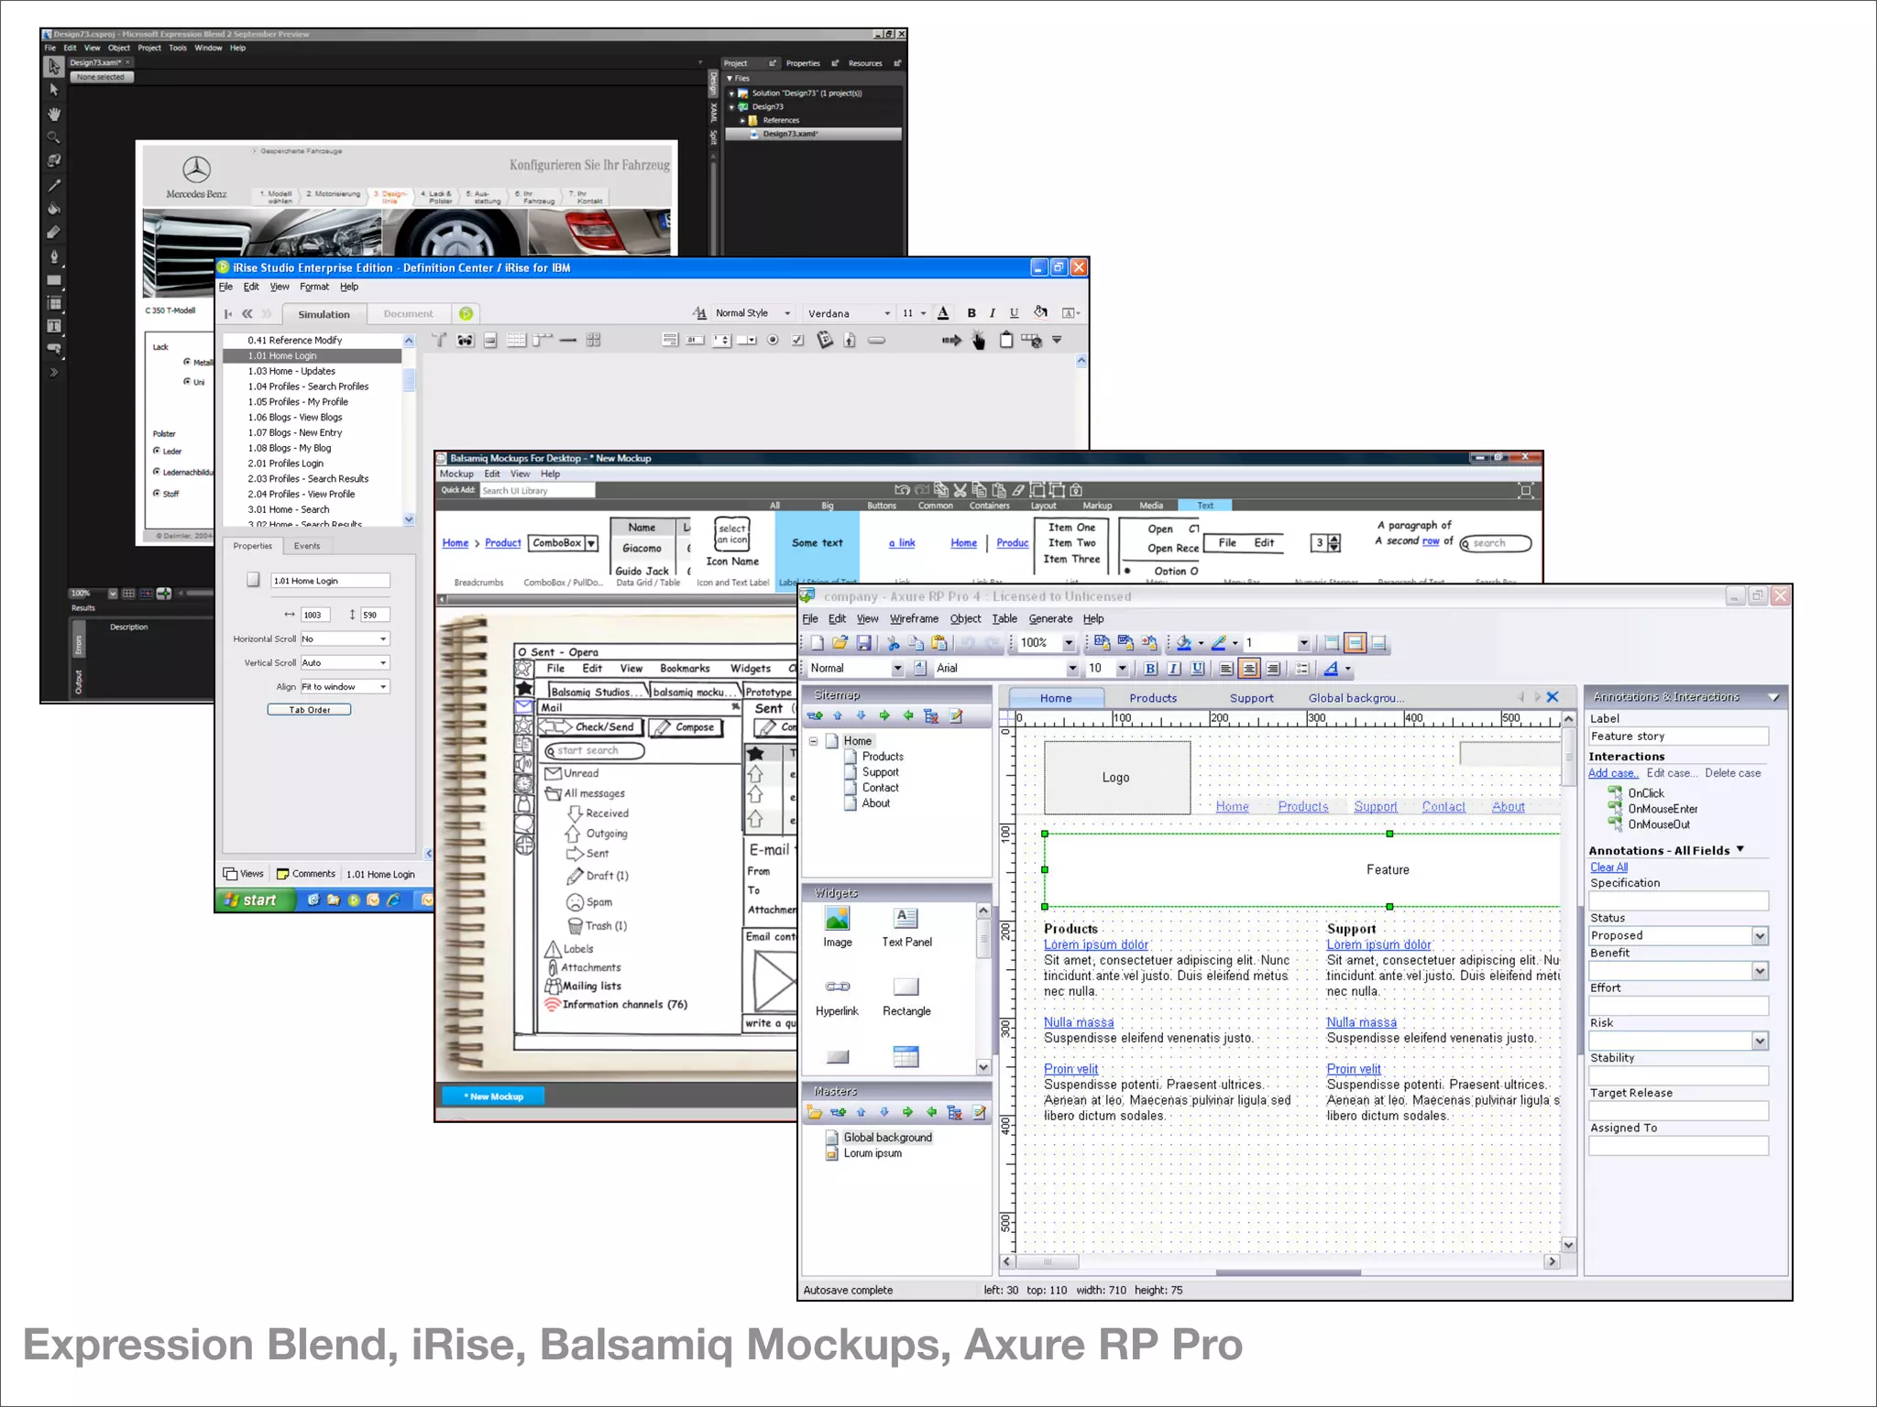Click green right arrow indent icon in Sitemap
The width and height of the screenshot is (1877, 1407).
[884, 716]
